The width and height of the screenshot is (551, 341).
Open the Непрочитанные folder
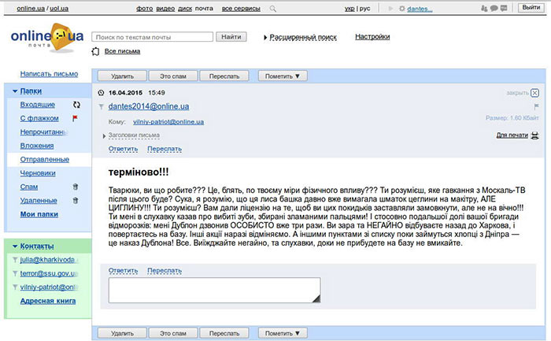pyautogui.click(x=43, y=132)
